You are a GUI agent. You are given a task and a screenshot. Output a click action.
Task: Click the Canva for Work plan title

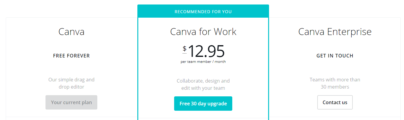203,32
